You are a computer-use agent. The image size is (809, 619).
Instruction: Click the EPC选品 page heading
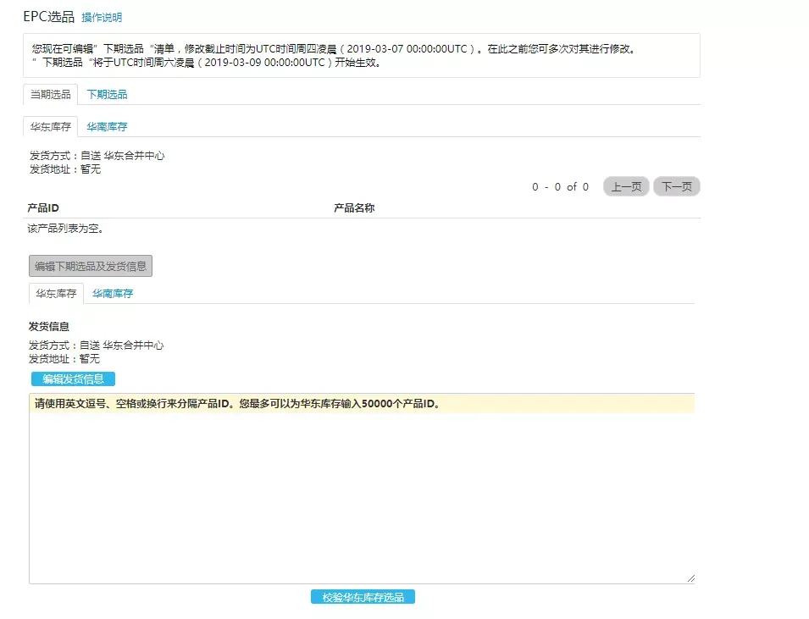[x=48, y=17]
